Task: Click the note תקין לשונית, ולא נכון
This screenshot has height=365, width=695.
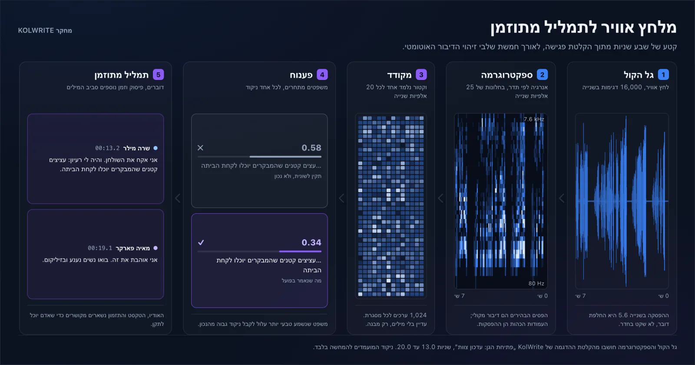Action: pyautogui.click(x=298, y=176)
